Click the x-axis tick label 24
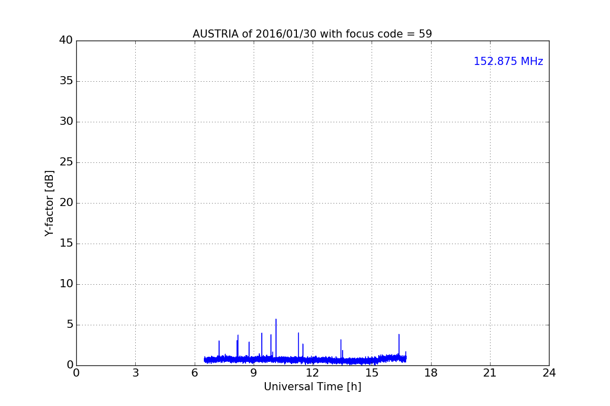 point(549,373)
